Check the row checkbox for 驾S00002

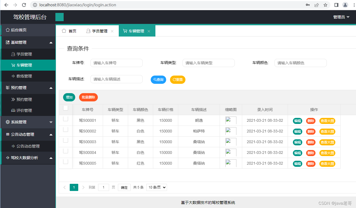click(66, 129)
